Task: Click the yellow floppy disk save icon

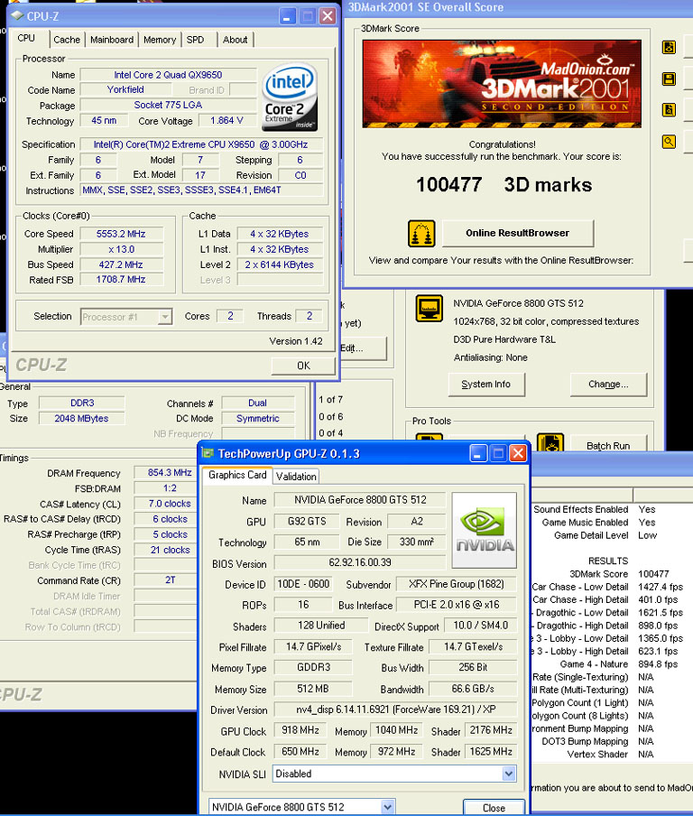Action: 669,79
